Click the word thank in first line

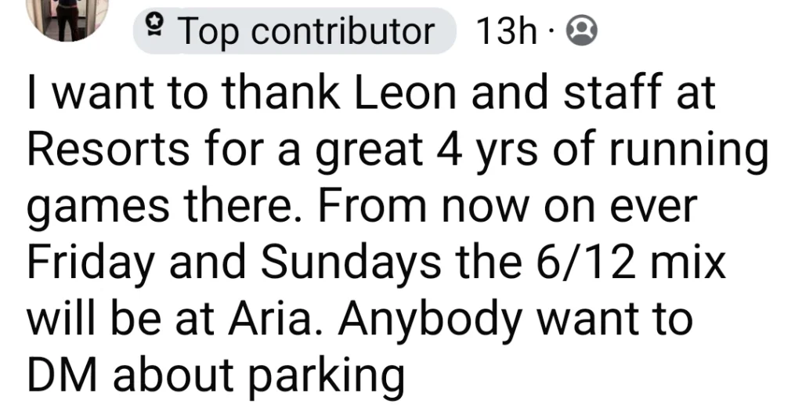point(282,92)
